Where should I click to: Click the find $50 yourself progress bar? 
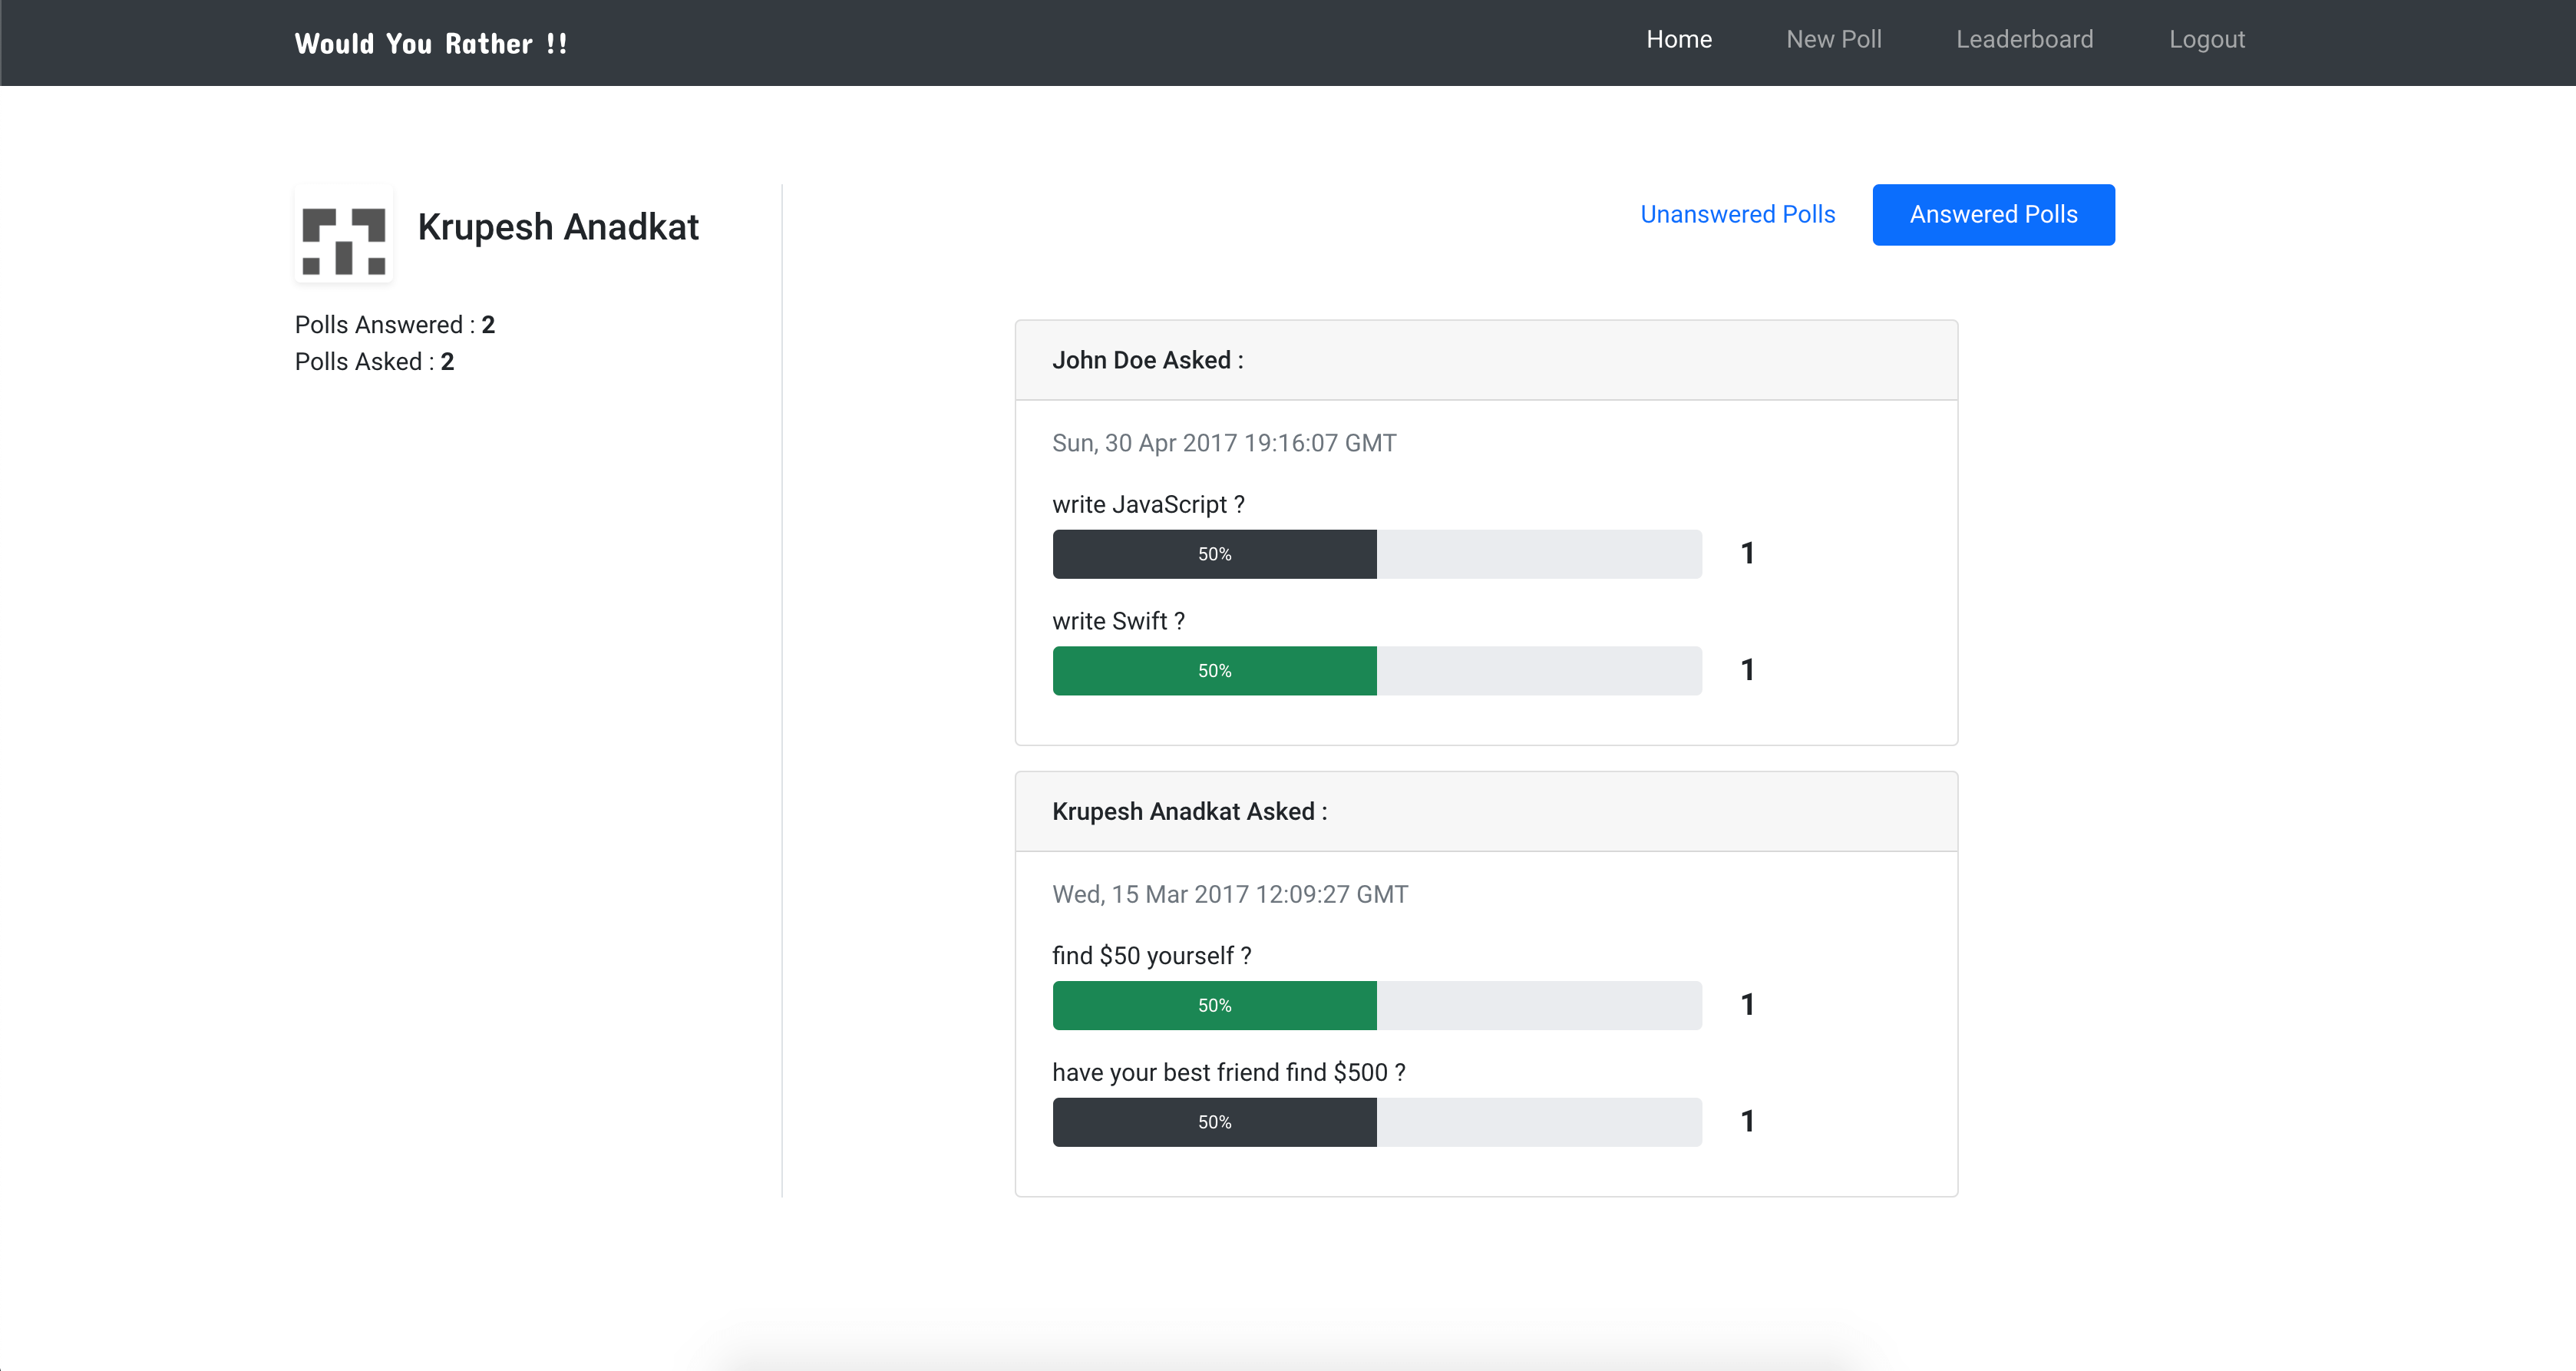[1376, 1005]
